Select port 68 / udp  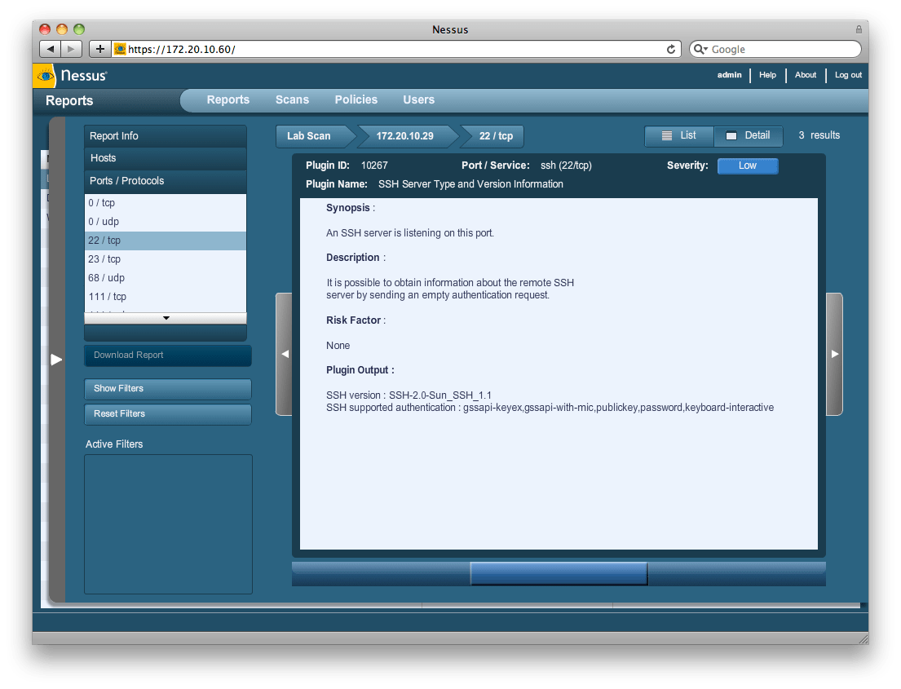[x=166, y=278]
